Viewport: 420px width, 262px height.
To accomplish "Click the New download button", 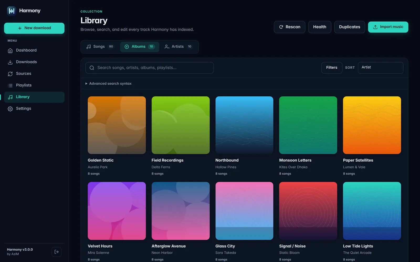I will (34, 28).
